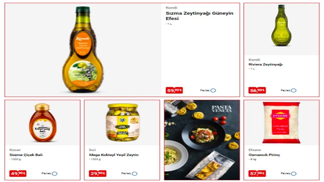Open the Riviera Zeytinyağı product title
The width and height of the screenshot is (324, 182).
click(x=266, y=64)
